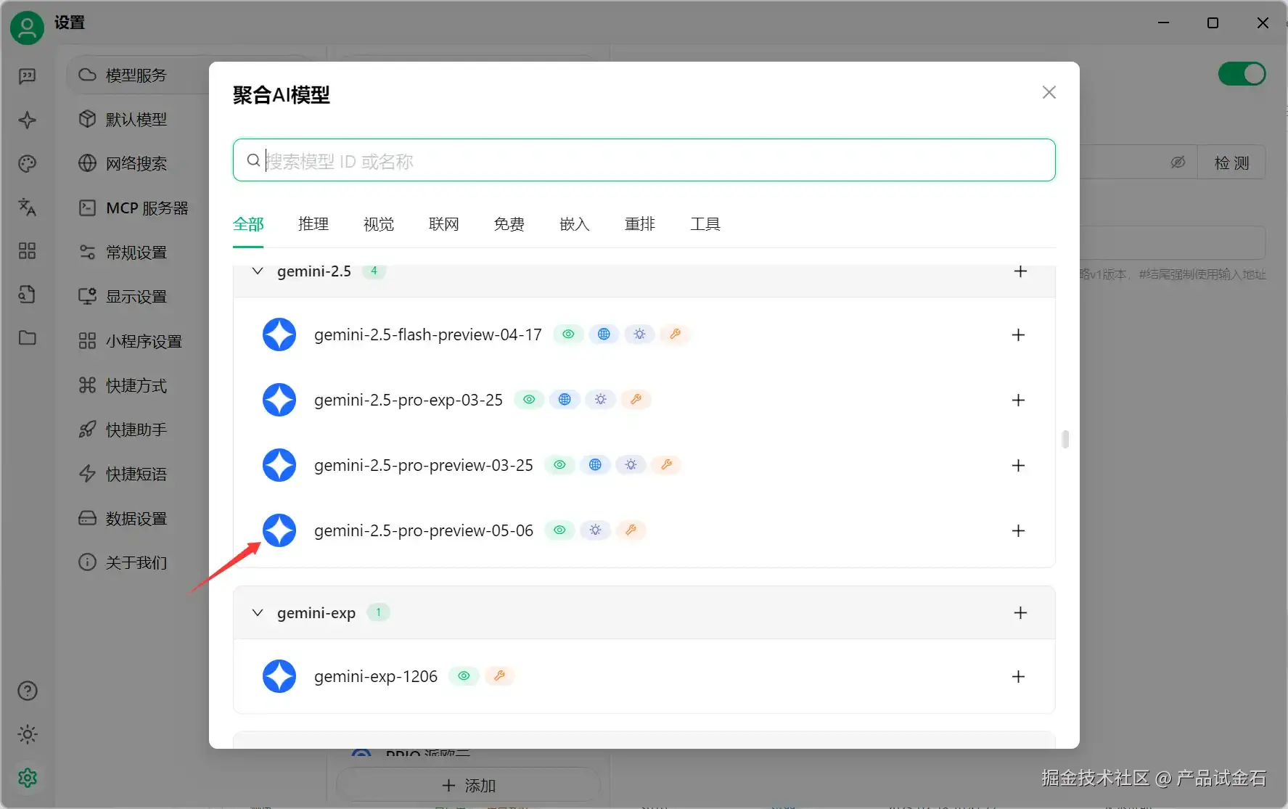Open the files folder icon in sidebar
This screenshot has height=809, width=1288.
(x=27, y=338)
